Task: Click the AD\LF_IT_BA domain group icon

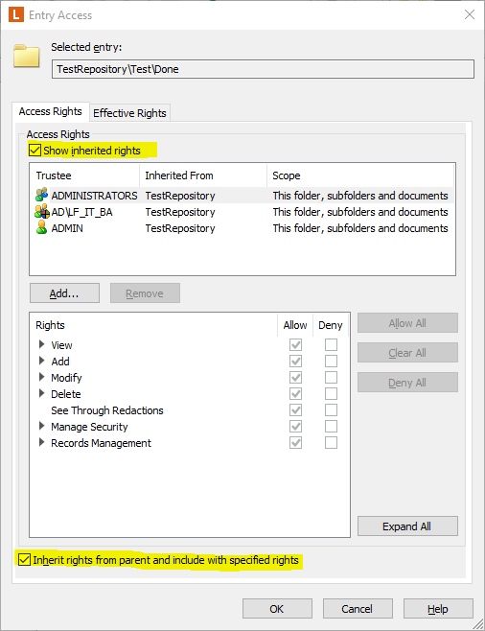Action: (x=42, y=211)
